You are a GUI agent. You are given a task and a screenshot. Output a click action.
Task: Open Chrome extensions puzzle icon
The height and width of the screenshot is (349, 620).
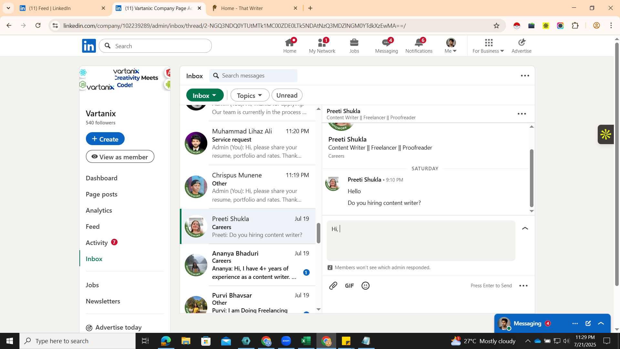pos(575,26)
